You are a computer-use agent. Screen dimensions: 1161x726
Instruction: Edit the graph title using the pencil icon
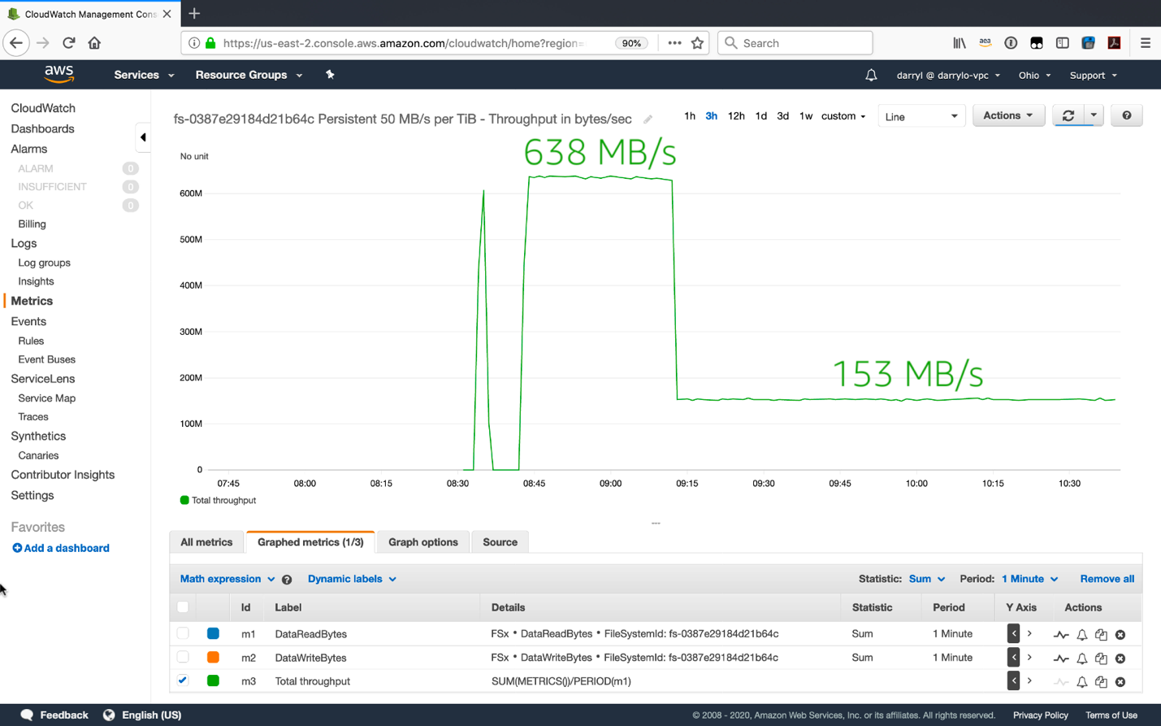click(x=648, y=118)
